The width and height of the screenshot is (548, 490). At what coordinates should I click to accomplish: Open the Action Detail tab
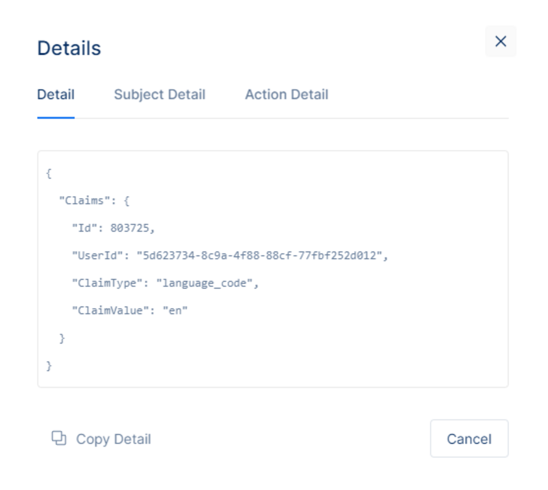pos(287,94)
